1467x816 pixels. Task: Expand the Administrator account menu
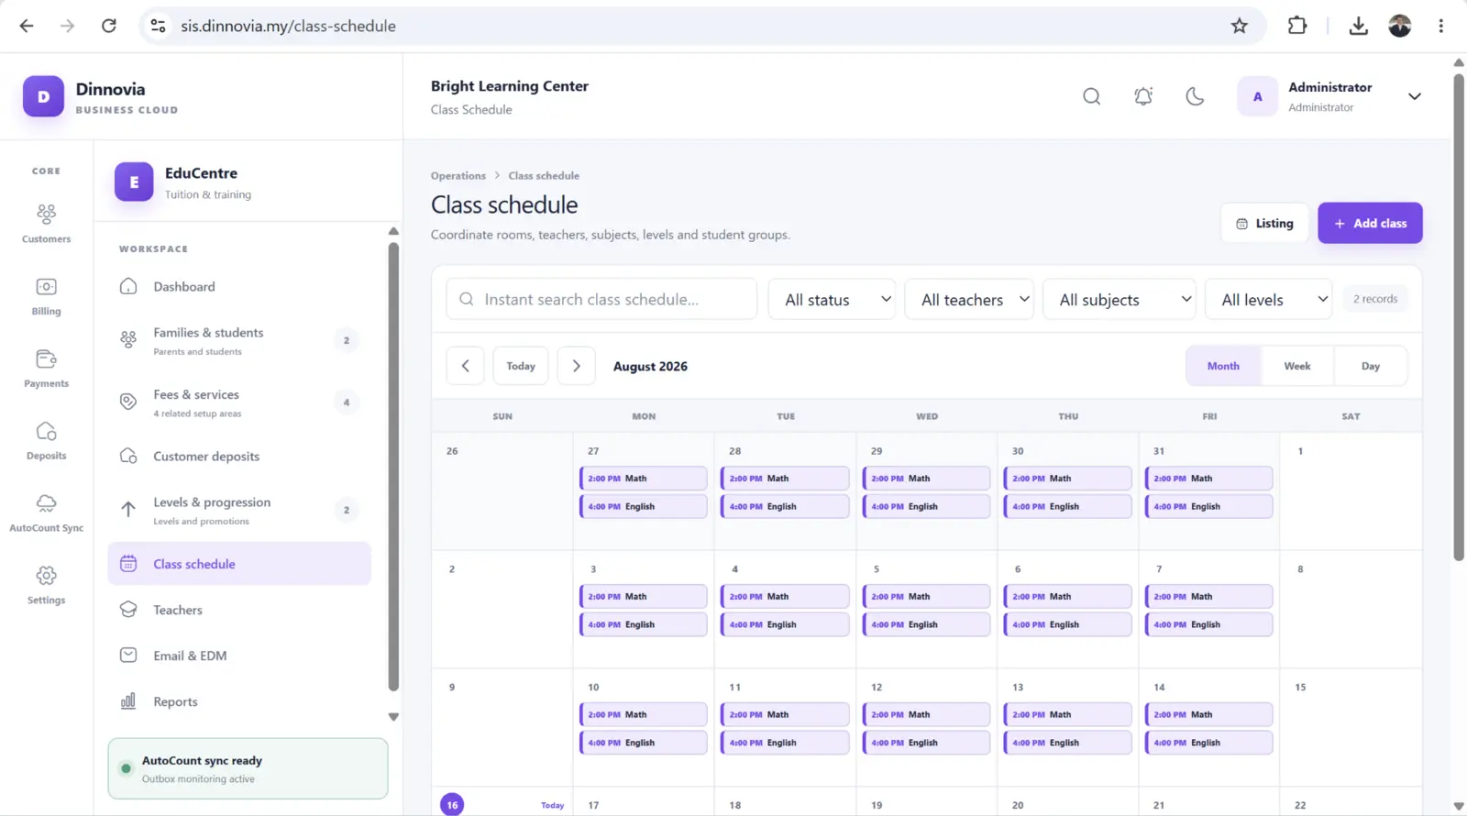coord(1415,96)
